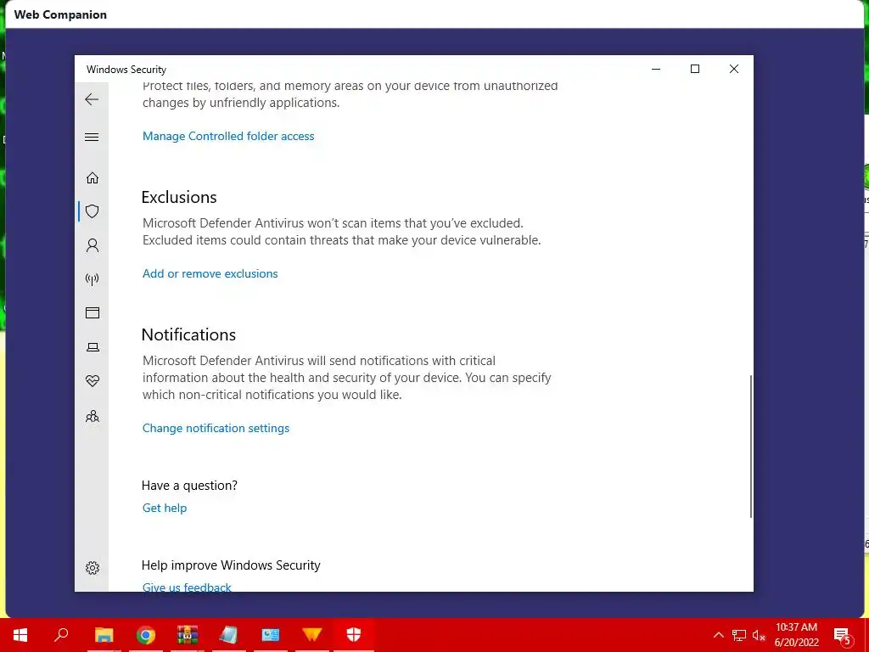Click the Exclusions heading
This screenshot has width=869, height=652.
point(179,197)
